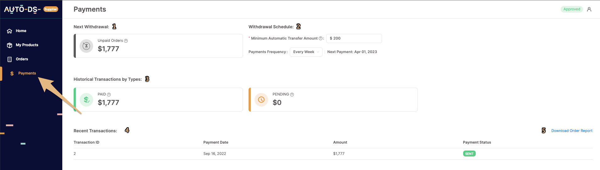600x170 pixels.
Task: Click the AutoDS Supplier logo
Action: point(31,9)
